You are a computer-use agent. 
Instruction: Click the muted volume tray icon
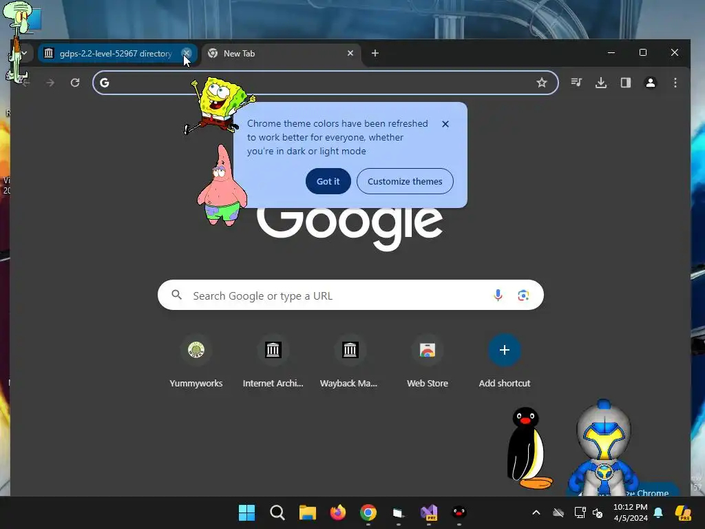598,512
